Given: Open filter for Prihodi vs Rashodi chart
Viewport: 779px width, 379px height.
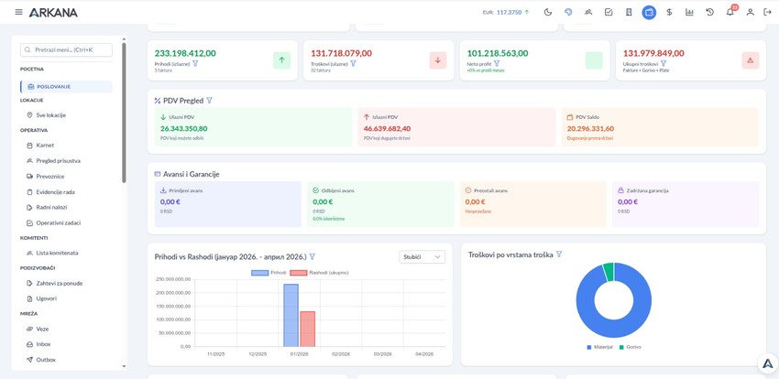Looking at the screenshot, I should (x=313, y=257).
